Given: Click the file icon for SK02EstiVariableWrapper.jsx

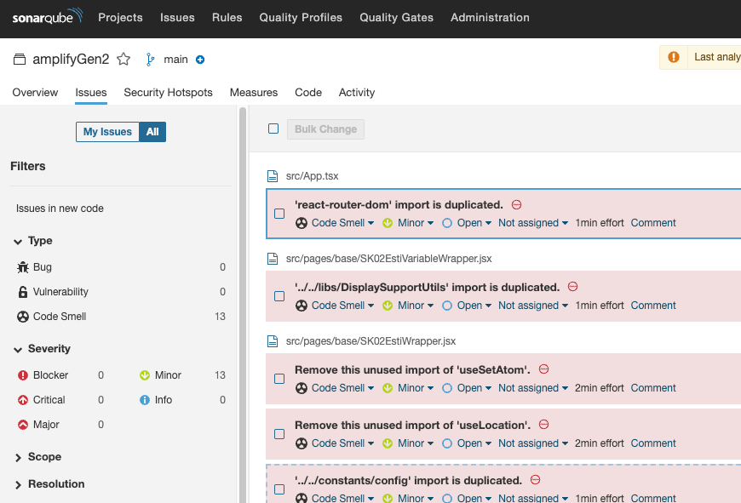Looking at the screenshot, I should pos(273,259).
